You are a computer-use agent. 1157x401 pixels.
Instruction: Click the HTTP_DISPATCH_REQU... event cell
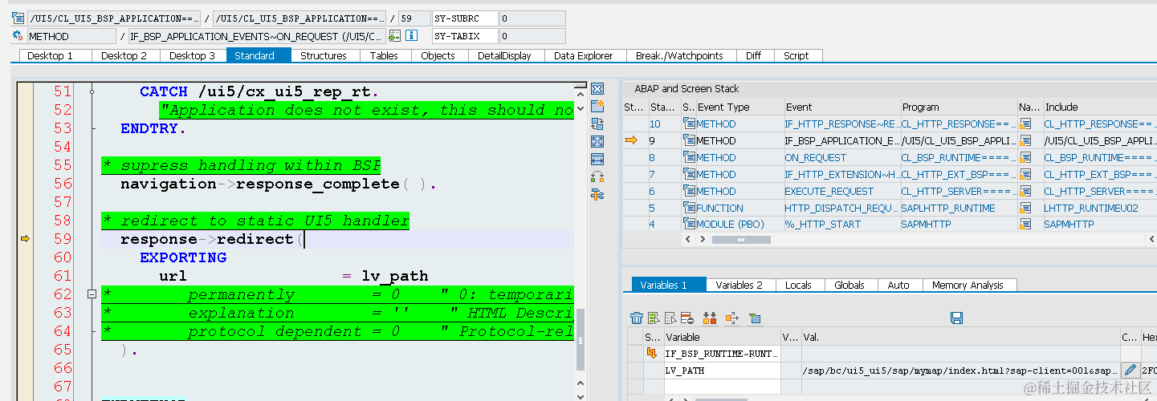pyautogui.click(x=841, y=208)
